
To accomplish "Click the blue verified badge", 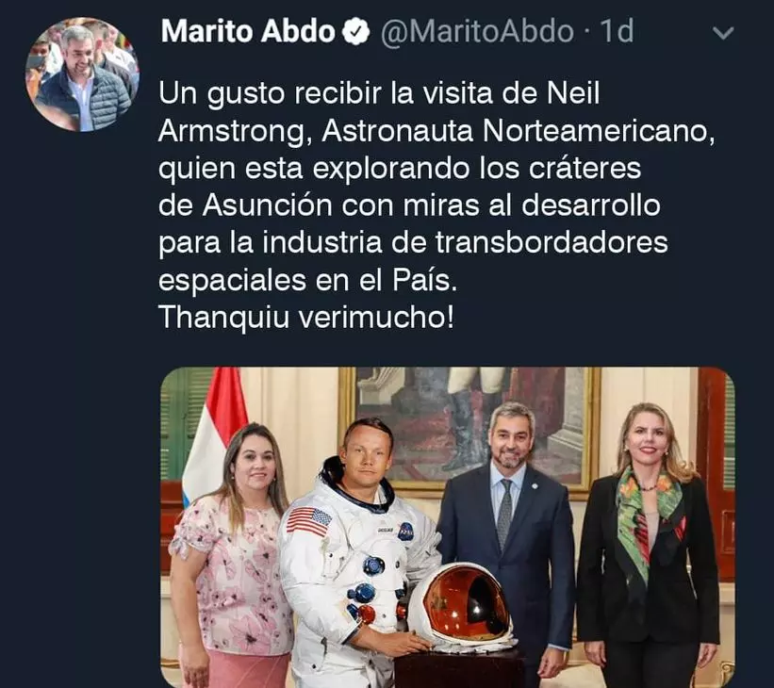I will click(x=356, y=33).
